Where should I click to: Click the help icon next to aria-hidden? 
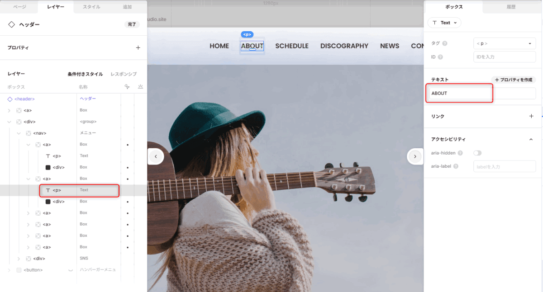[x=460, y=153]
